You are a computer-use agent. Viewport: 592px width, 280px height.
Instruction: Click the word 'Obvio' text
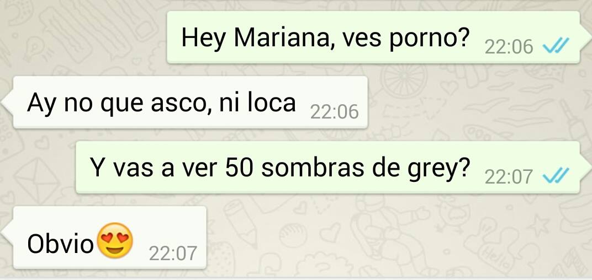pyautogui.click(x=60, y=244)
